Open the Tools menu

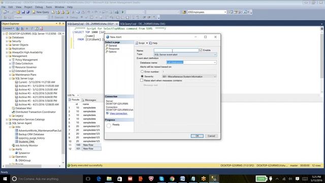click(x=49, y=7)
